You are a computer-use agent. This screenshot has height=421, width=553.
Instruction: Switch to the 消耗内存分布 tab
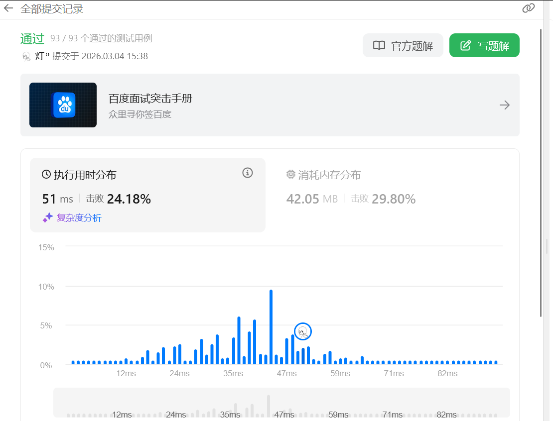(x=329, y=175)
